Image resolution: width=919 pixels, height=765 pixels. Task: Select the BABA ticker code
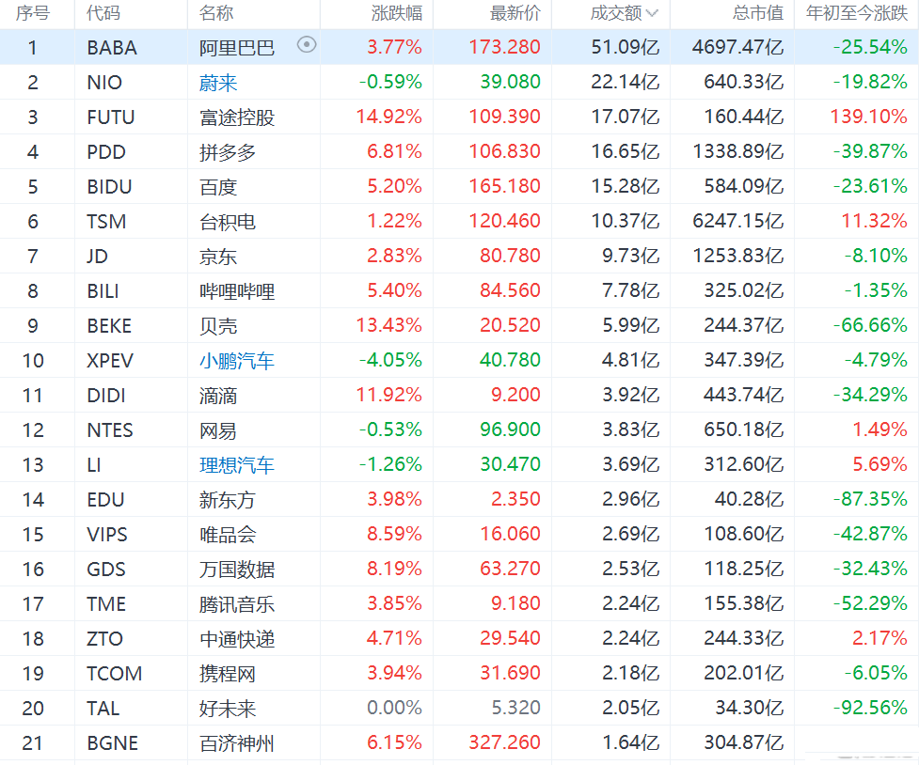click(x=112, y=48)
